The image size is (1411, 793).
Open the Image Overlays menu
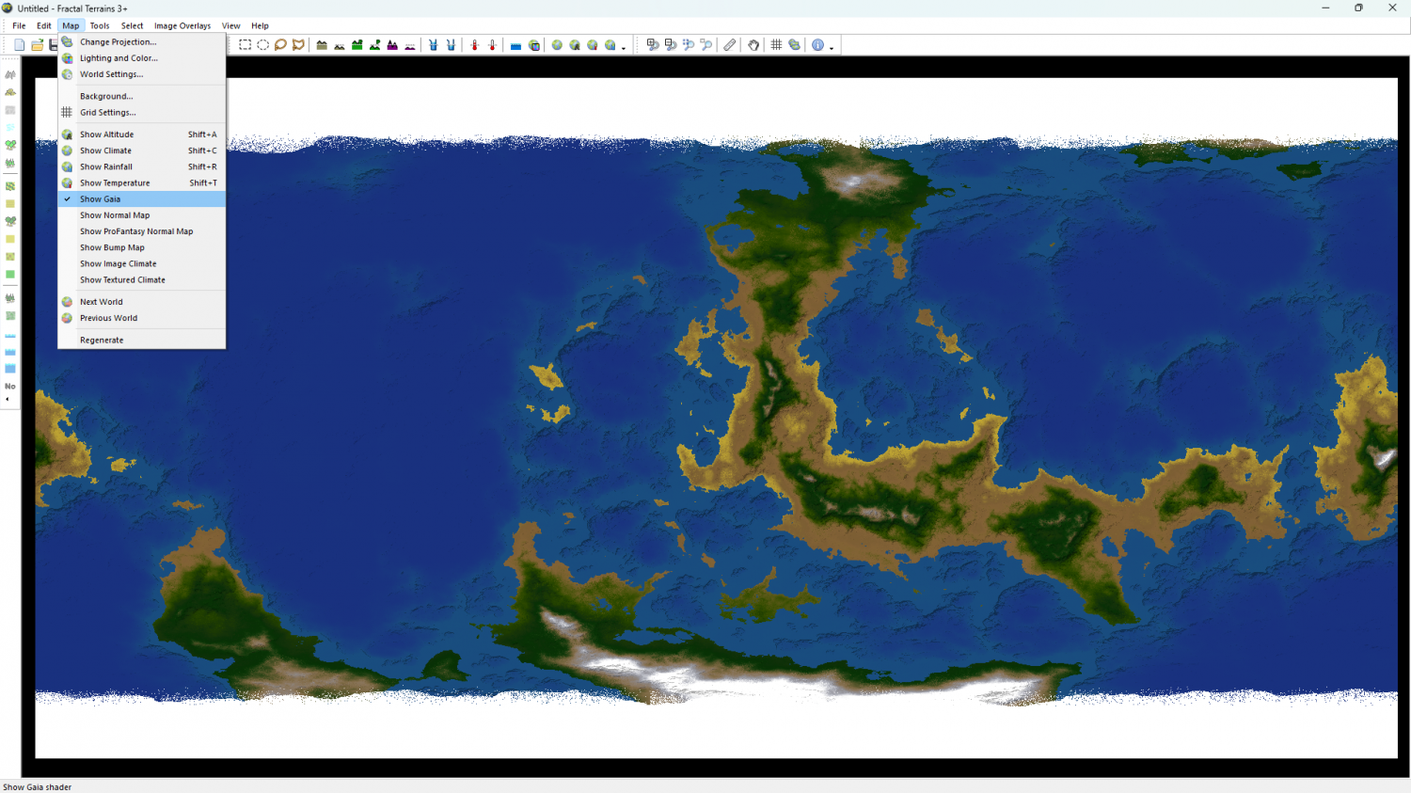[x=182, y=26]
